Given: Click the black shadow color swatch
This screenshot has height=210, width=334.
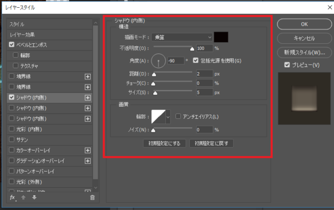Looking at the screenshot, I should pos(221,37).
